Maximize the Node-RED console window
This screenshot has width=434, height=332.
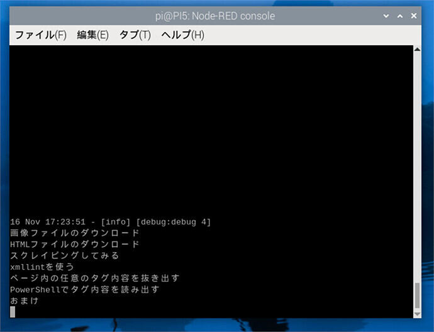(x=400, y=16)
